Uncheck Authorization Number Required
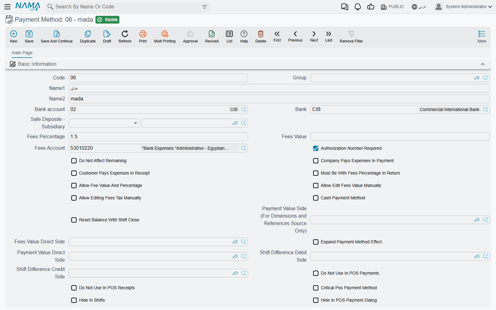496x310 pixels. [316, 148]
